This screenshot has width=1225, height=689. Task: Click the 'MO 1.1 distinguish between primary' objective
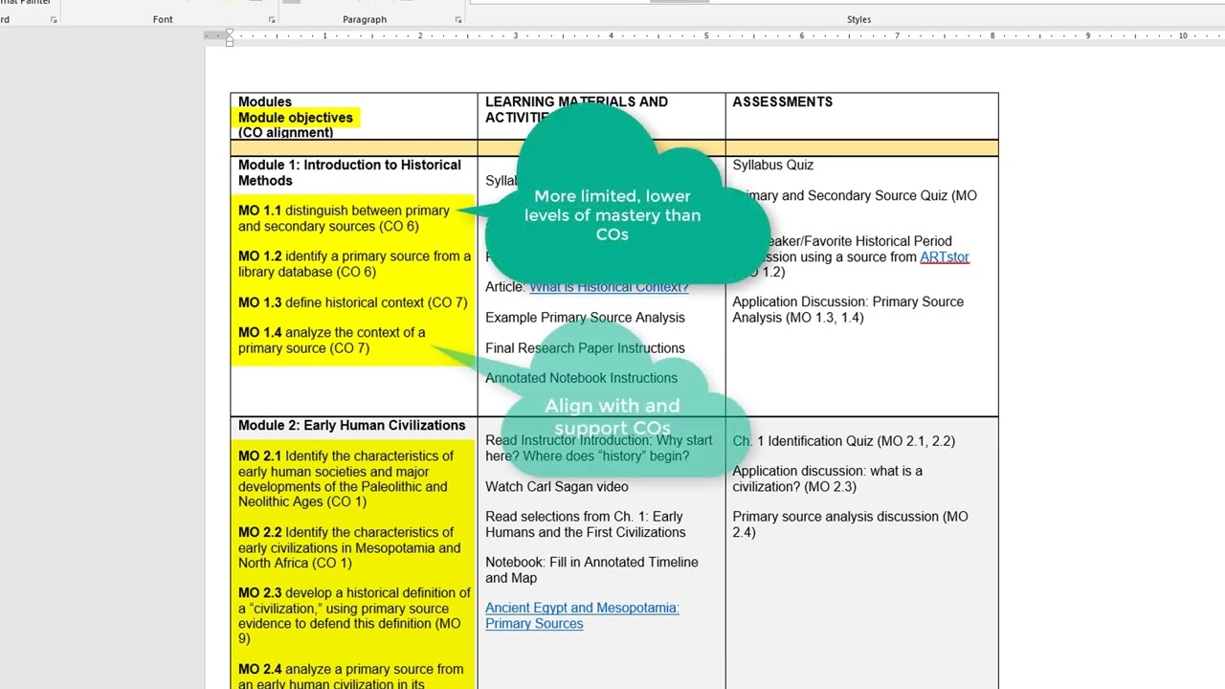(x=344, y=218)
